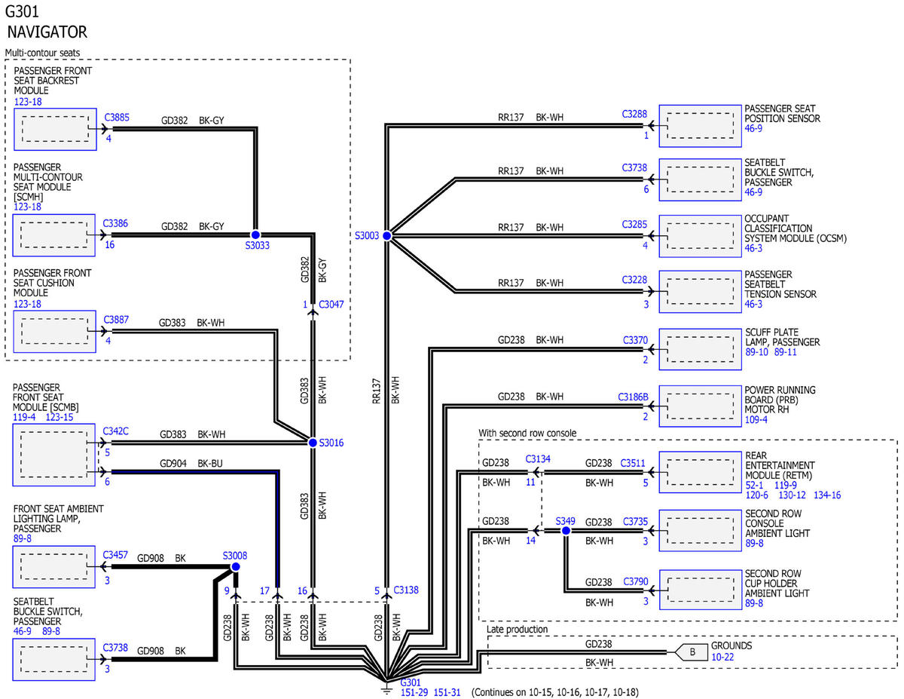Open connector C342C link
The width and height of the screenshot is (904, 699).
(x=116, y=431)
